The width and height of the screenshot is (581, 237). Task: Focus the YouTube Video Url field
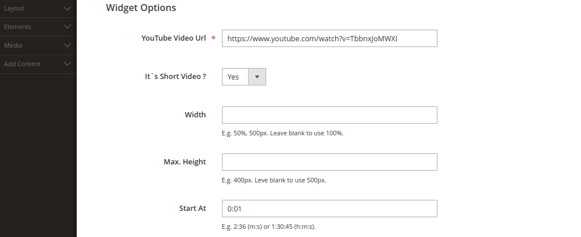point(329,38)
